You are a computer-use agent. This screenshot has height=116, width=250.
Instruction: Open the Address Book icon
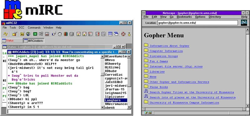tap(72, 34)
